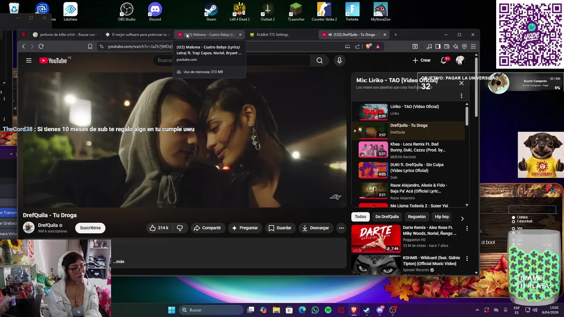The height and width of the screenshot is (317, 564).
Task: Play DUKI ft. DrefQuila Sin Culpa
Action: coord(408,170)
